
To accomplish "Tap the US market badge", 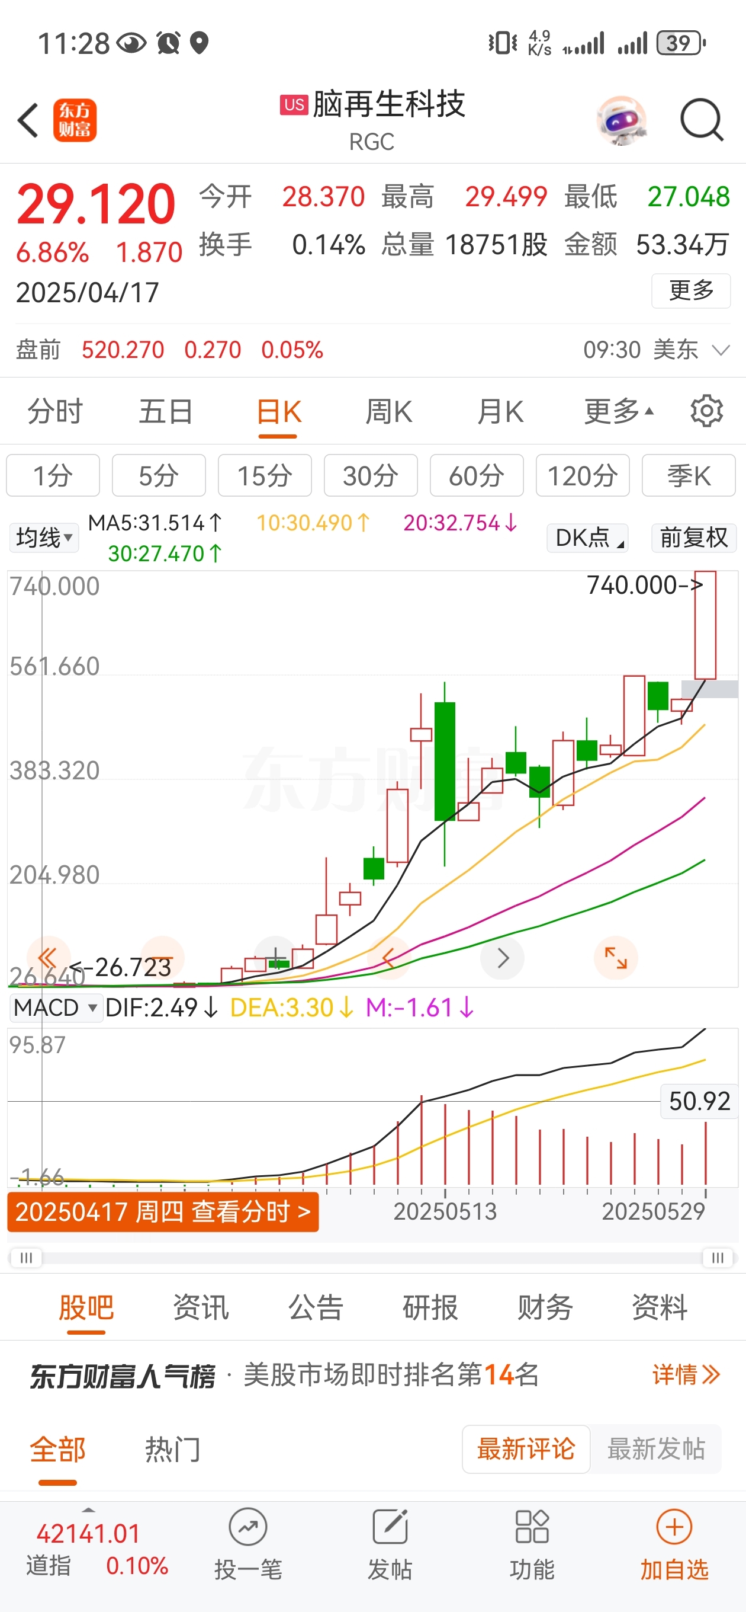I will coord(294,104).
